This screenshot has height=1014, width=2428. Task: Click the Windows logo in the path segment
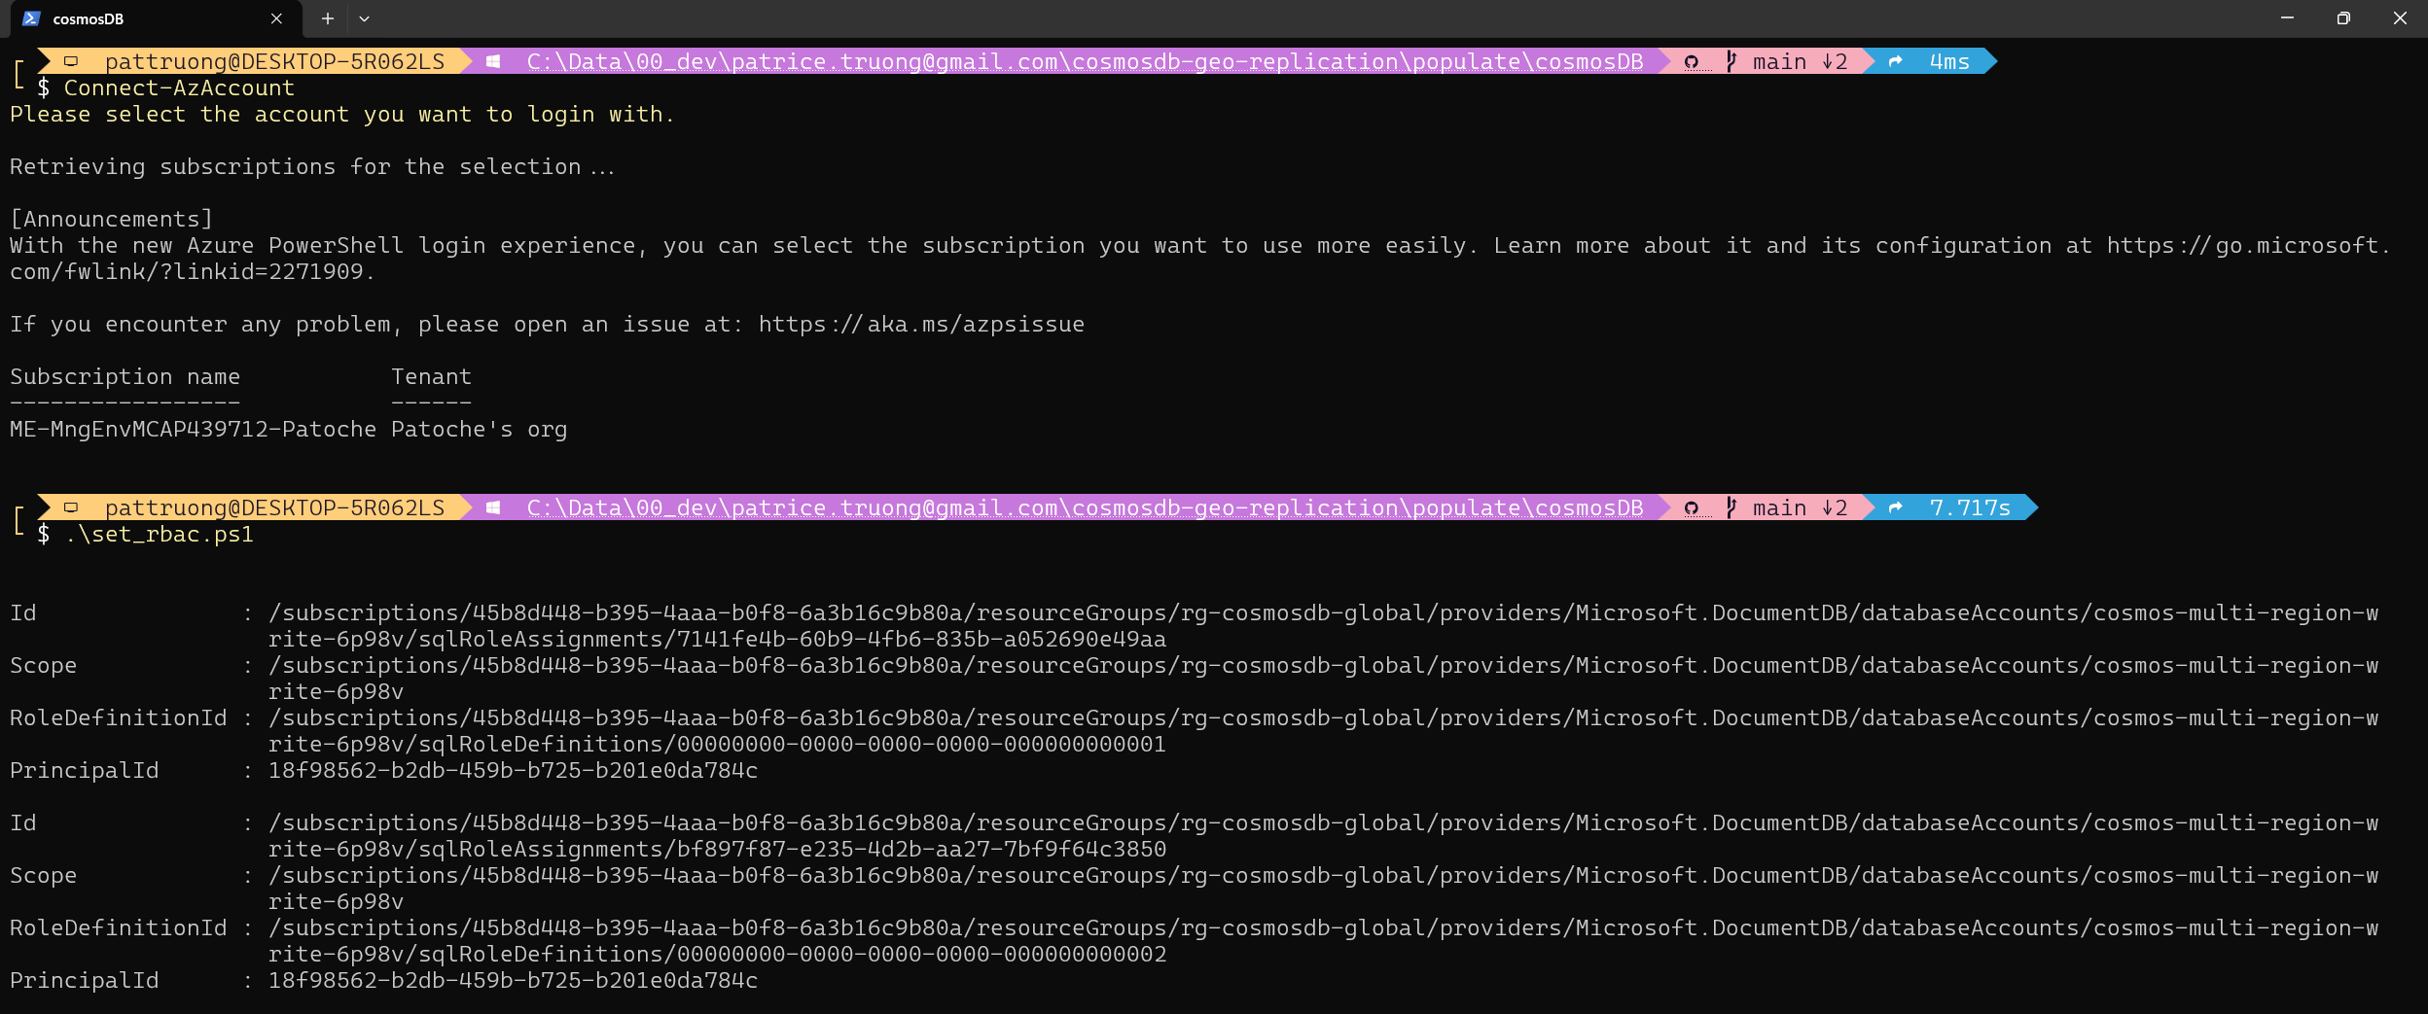tap(495, 61)
